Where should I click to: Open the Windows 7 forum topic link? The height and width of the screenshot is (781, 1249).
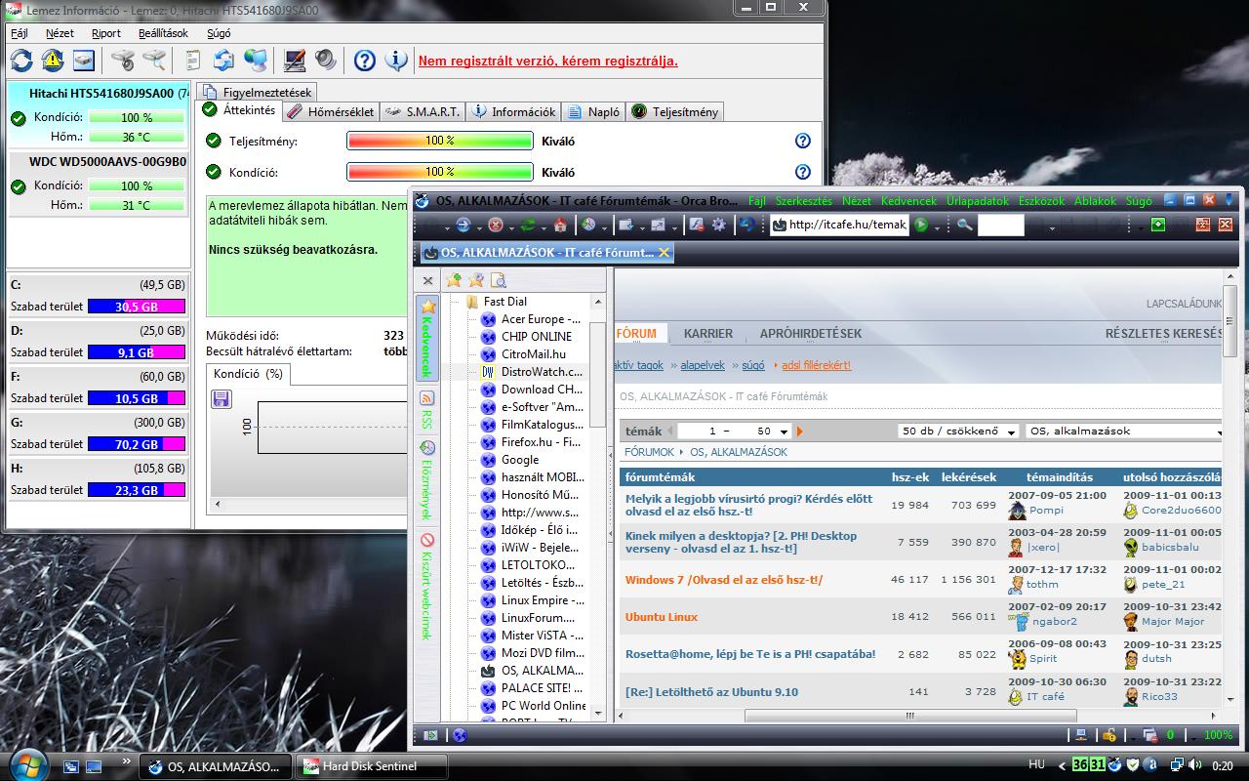pos(724,580)
